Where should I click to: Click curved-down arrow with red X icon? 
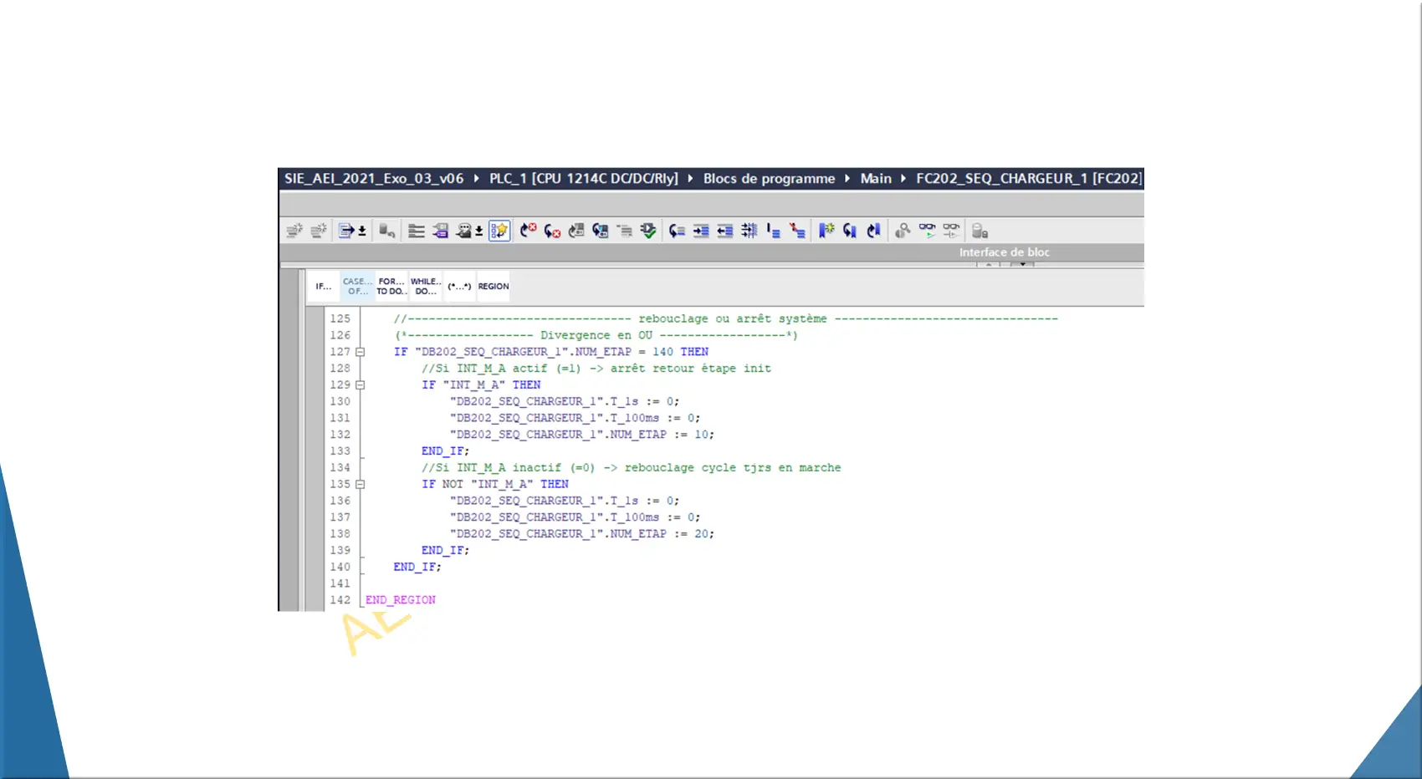(x=552, y=231)
